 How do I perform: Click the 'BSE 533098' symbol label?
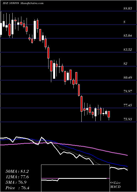tap(11, 3)
